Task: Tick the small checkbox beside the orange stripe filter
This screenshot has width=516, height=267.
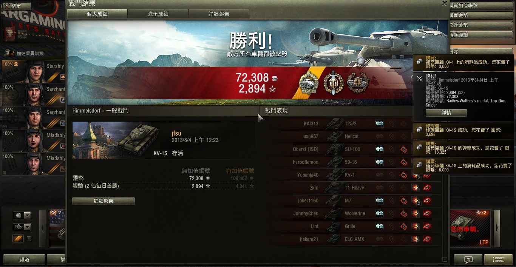Action: point(29,239)
